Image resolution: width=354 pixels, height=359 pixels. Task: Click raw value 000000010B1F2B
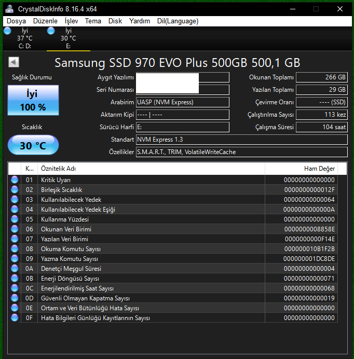(x=309, y=249)
